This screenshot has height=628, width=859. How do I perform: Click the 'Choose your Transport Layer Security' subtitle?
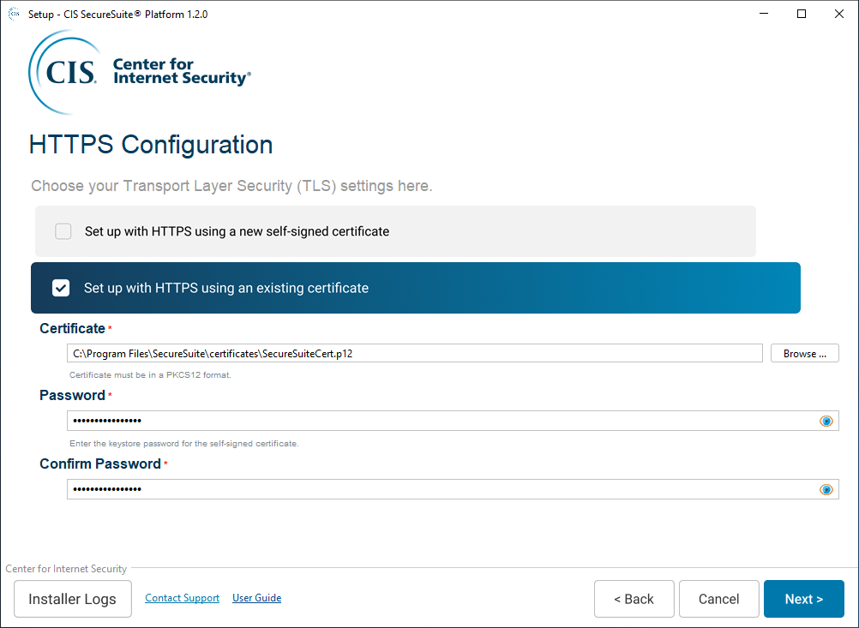231,186
